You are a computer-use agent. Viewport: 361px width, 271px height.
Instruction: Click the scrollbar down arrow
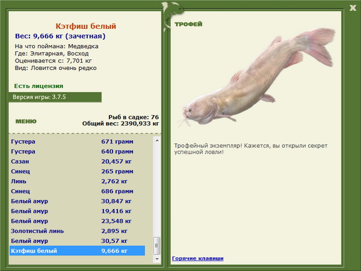point(157,259)
